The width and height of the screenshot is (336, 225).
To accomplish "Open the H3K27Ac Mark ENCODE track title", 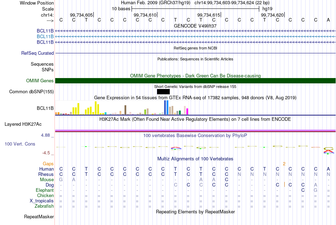I will (x=195, y=119).
